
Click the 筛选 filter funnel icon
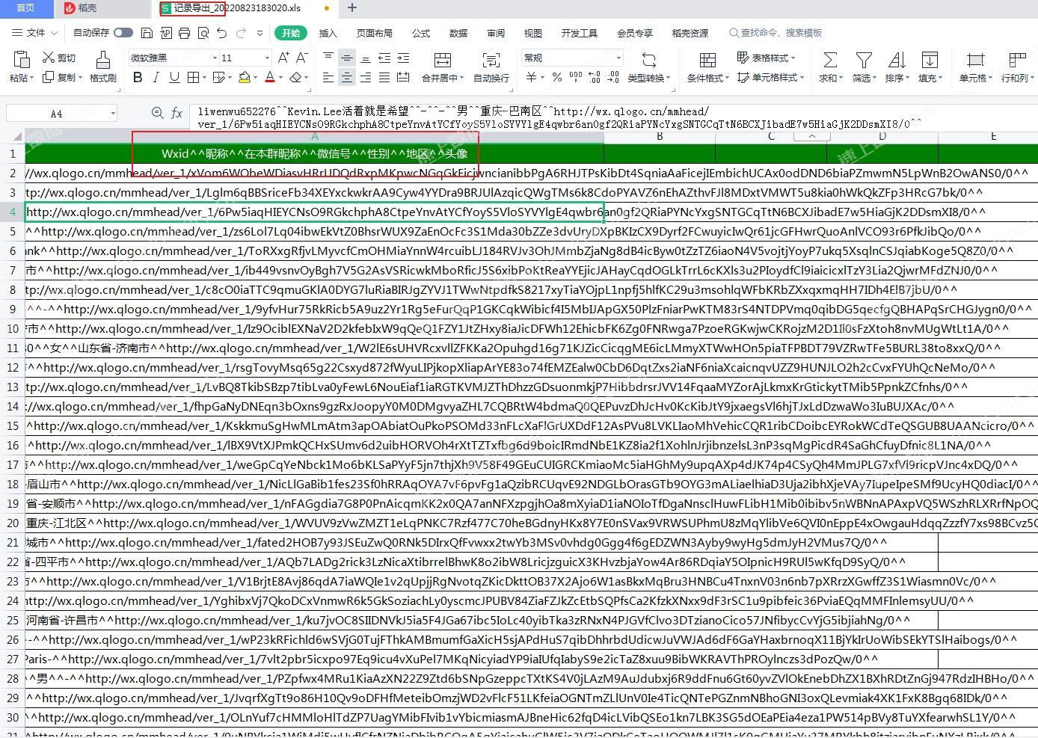[864, 60]
